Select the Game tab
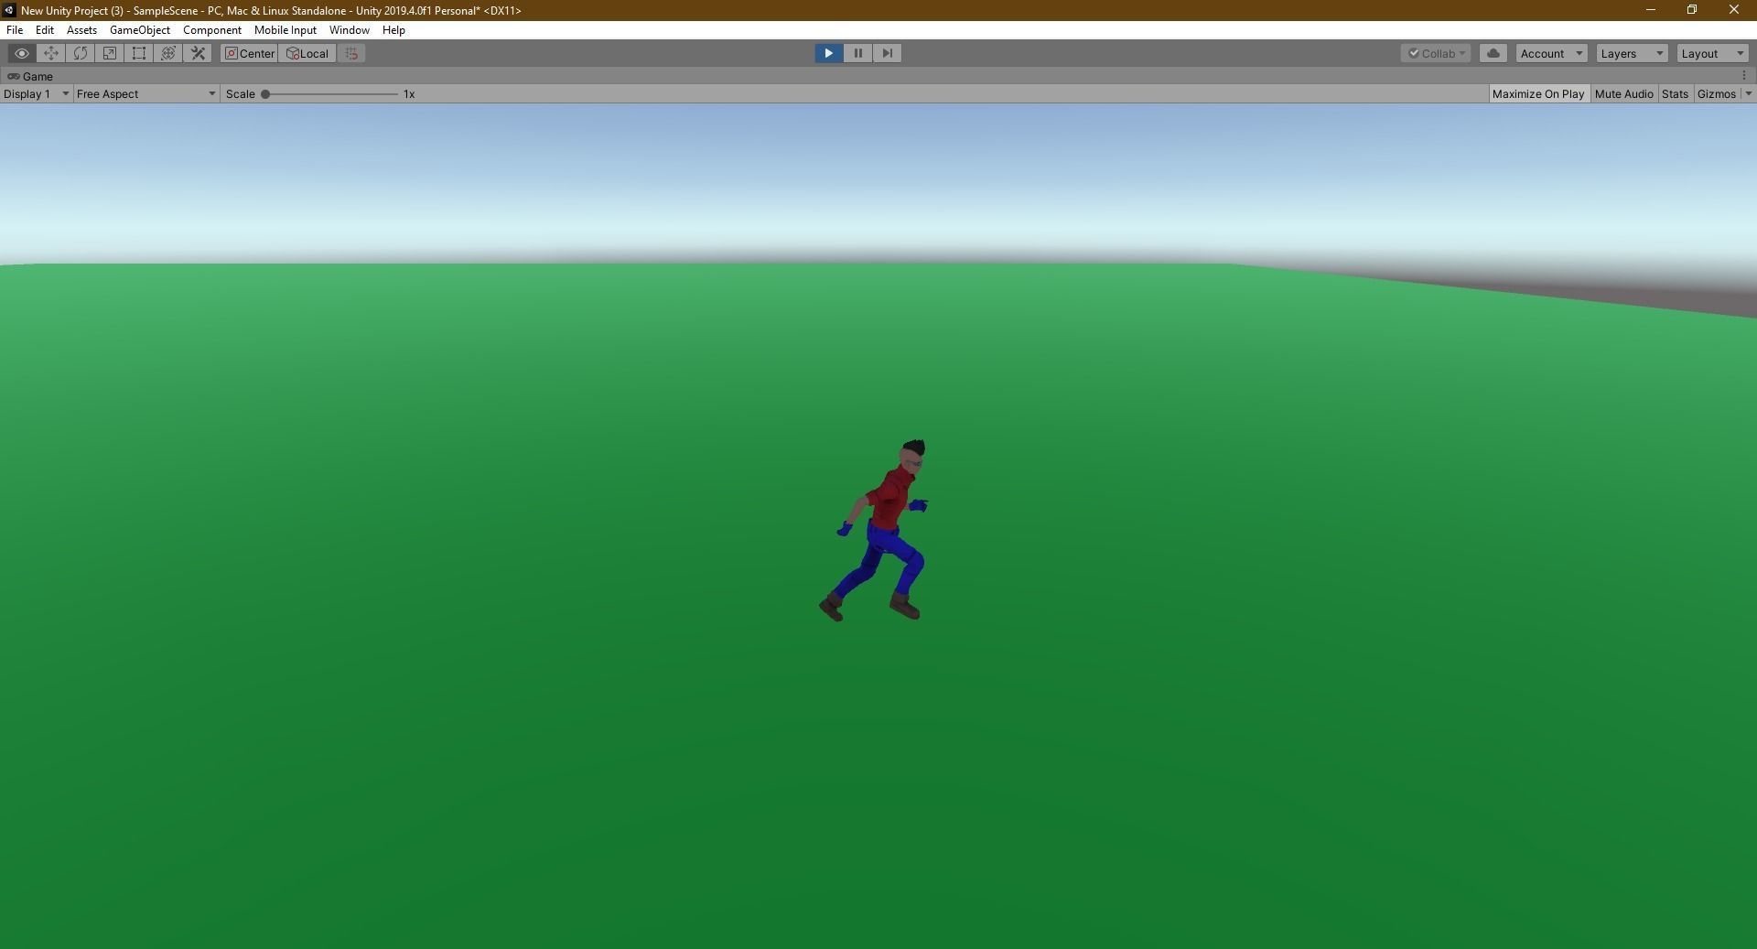 30,76
